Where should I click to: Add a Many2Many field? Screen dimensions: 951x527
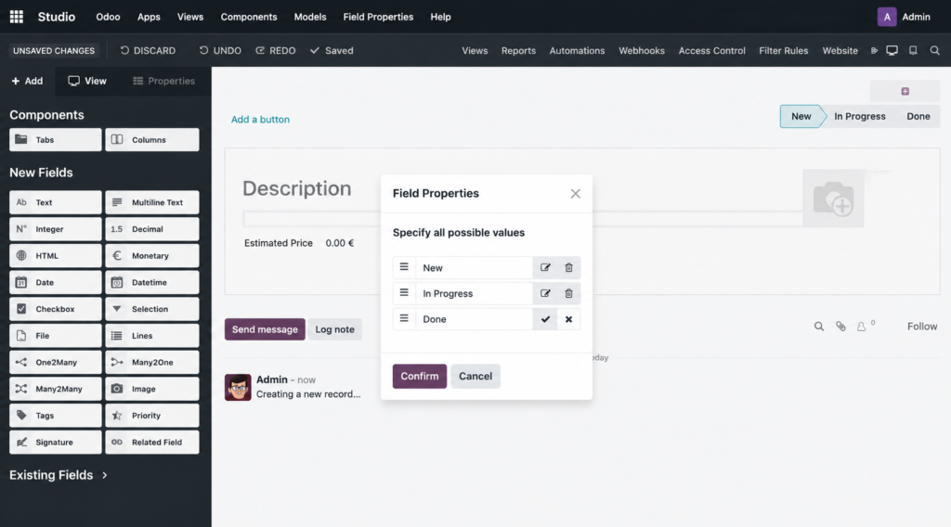pyautogui.click(x=55, y=389)
